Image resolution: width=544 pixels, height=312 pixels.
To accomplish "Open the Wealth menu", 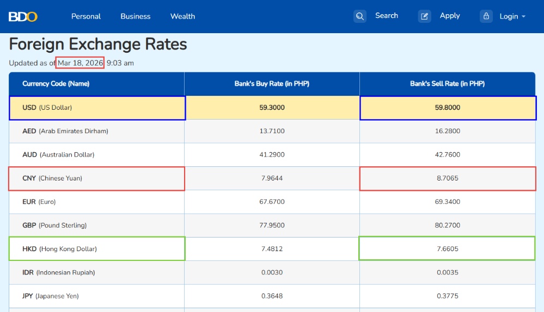I will click(x=182, y=16).
